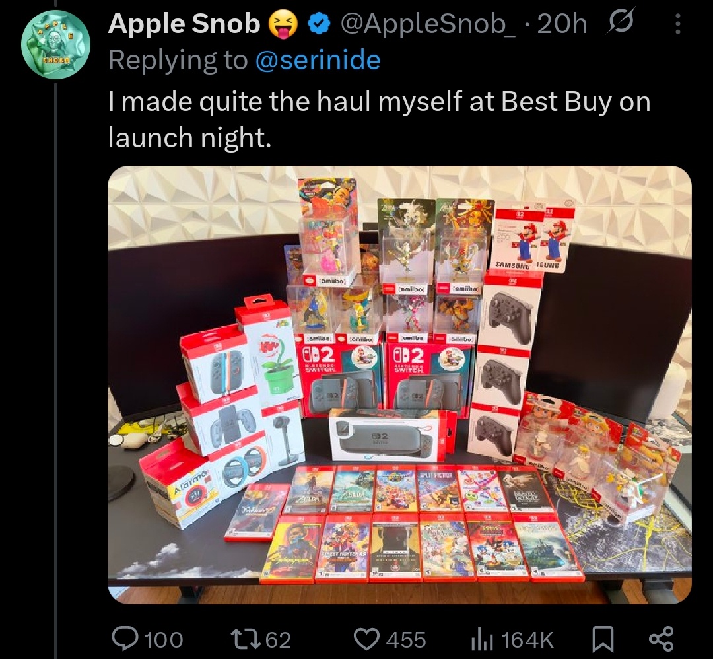713x659 pixels.
Task: Click the 164K view count number
Action: 528,639
